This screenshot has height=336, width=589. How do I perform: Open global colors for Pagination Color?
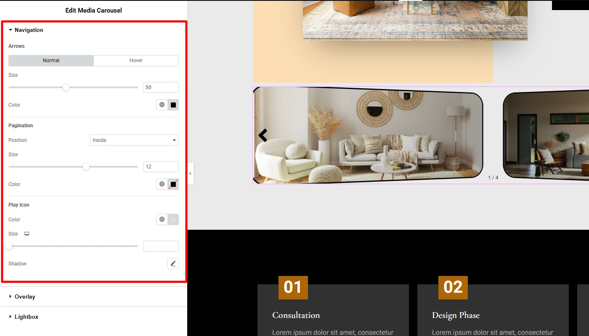click(162, 184)
